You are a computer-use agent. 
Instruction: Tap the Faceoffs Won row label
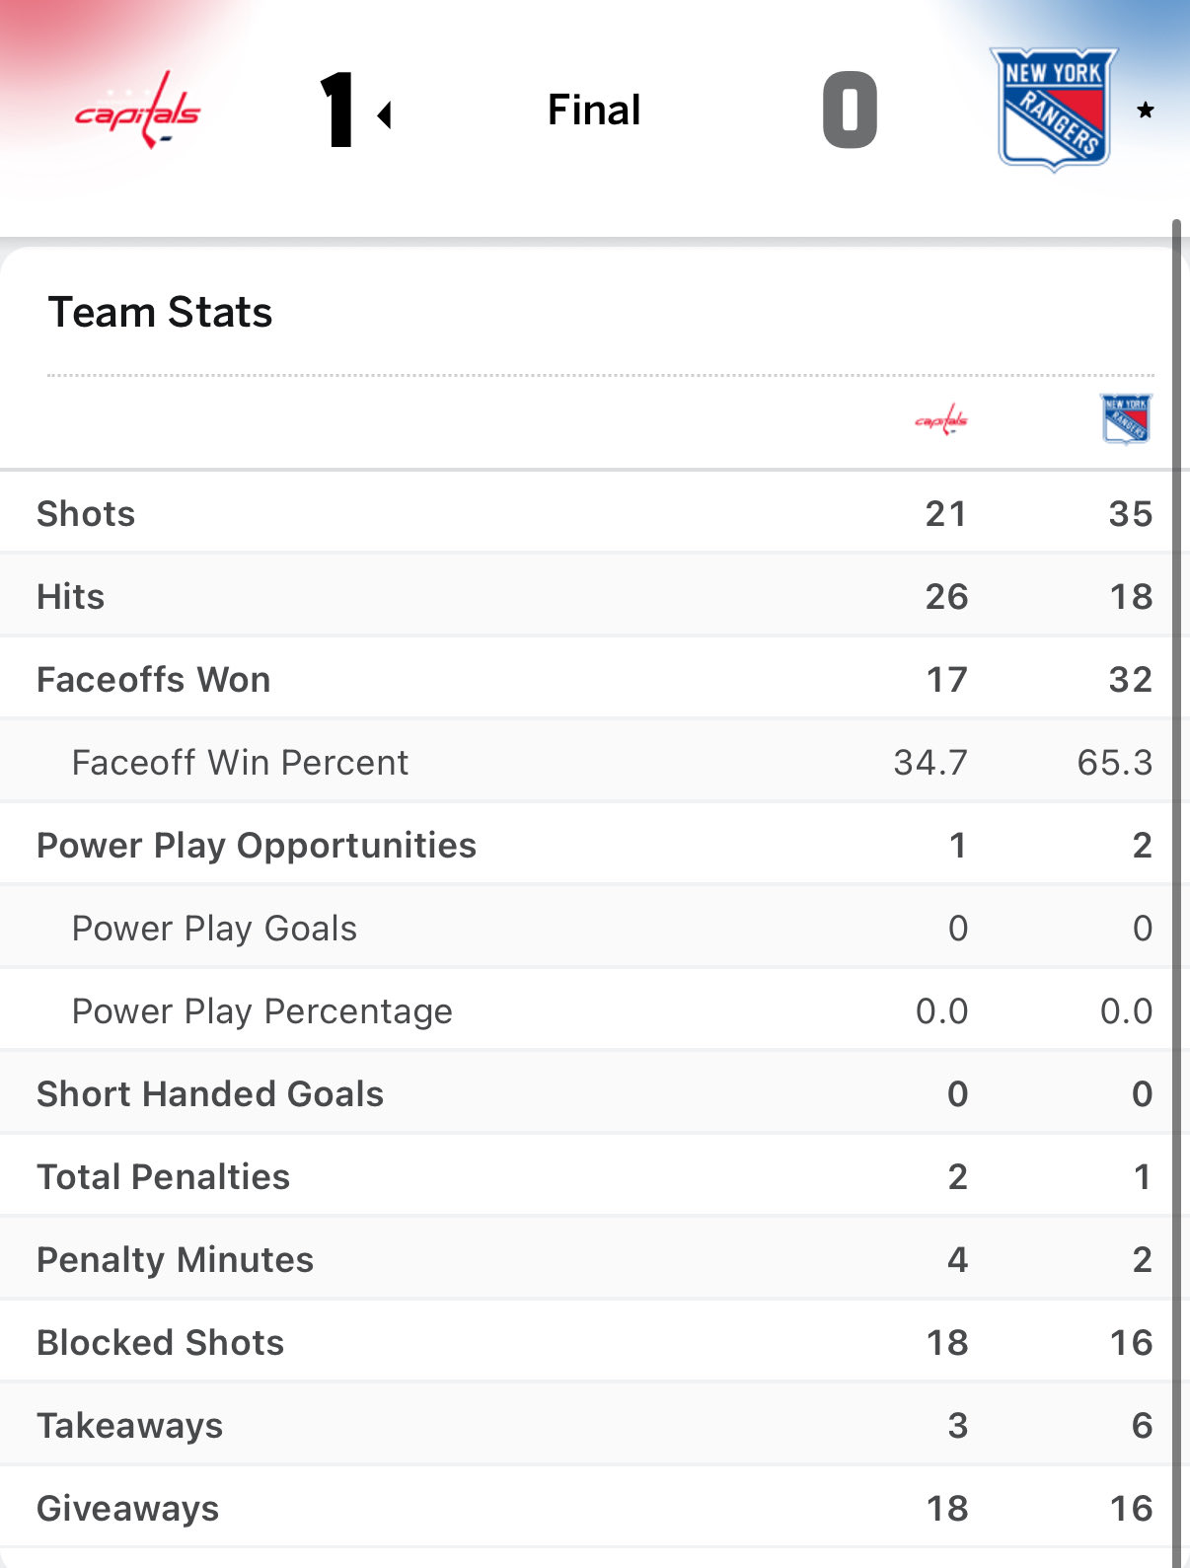pos(153,680)
